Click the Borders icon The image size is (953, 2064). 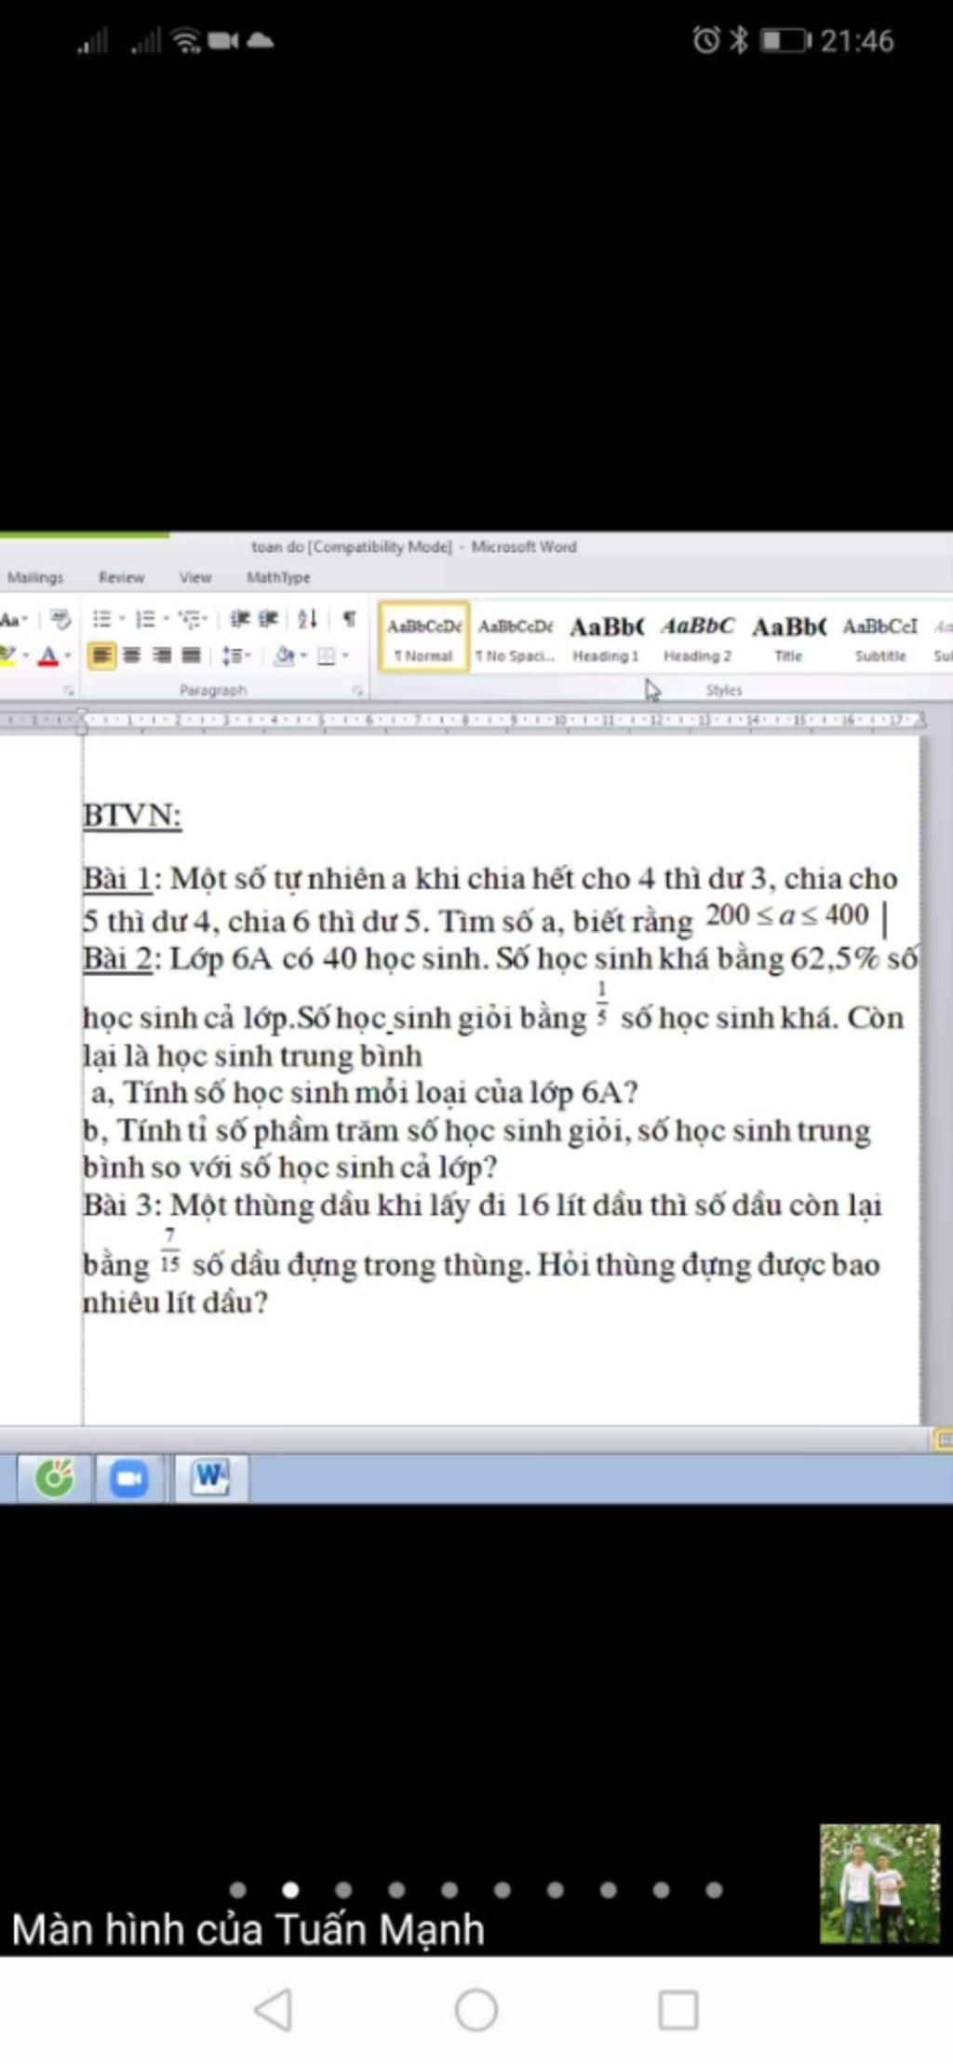click(x=327, y=656)
